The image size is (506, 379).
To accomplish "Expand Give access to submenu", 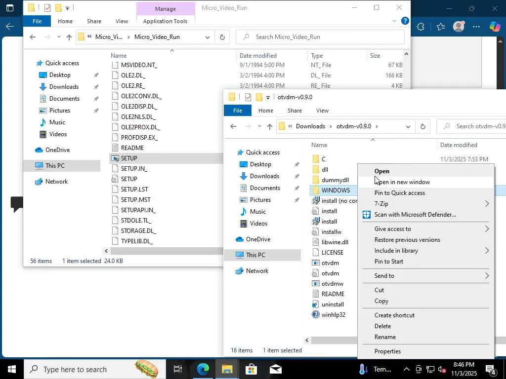I will coord(425,229).
